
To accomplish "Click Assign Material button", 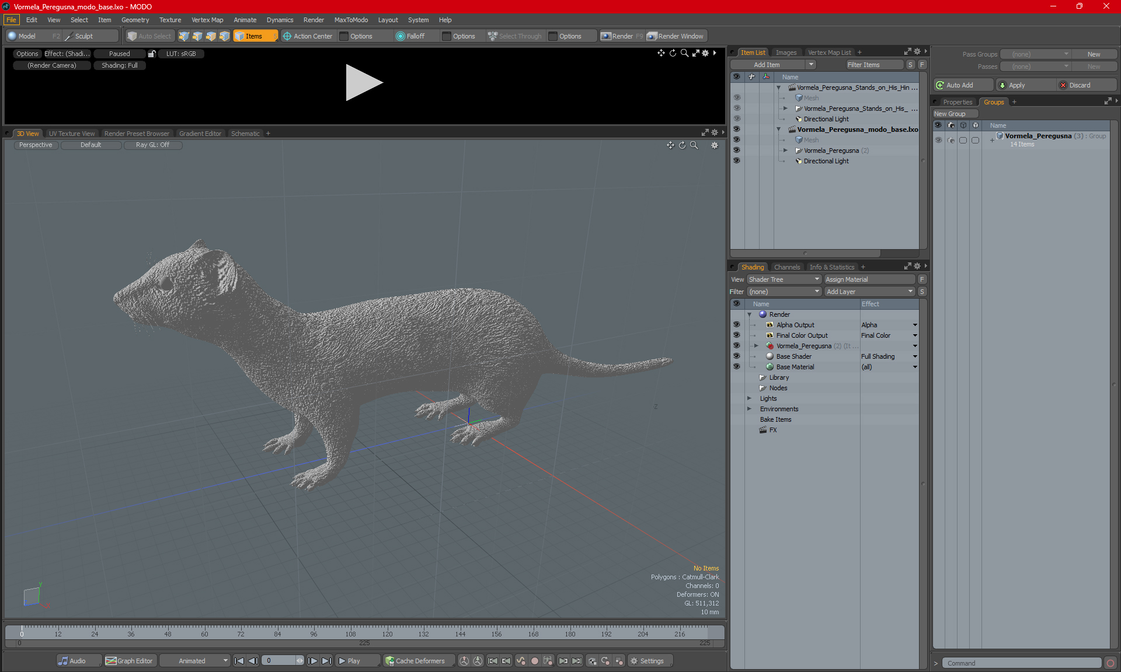I will click(x=869, y=279).
